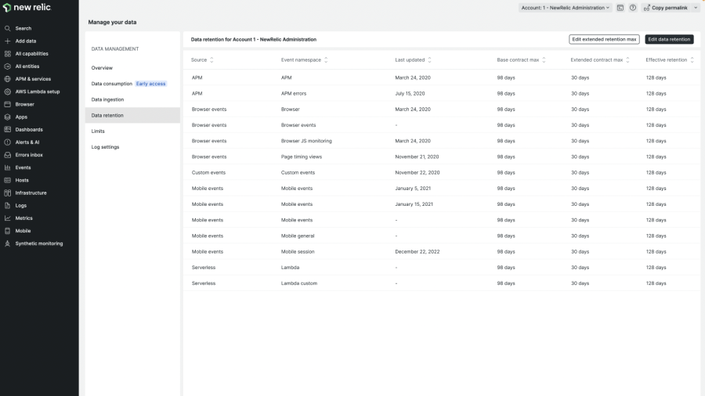Go to Synthetic monitoring icon
The image size is (705, 396).
[8, 243]
